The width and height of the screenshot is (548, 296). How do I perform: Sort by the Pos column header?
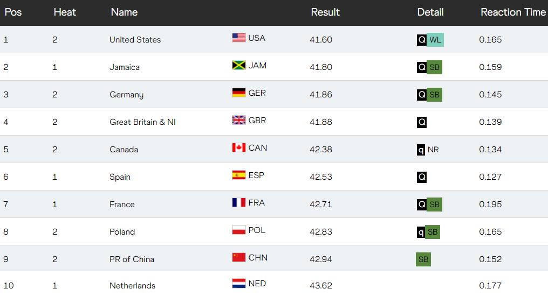pyautogui.click(x=13, y=12)
